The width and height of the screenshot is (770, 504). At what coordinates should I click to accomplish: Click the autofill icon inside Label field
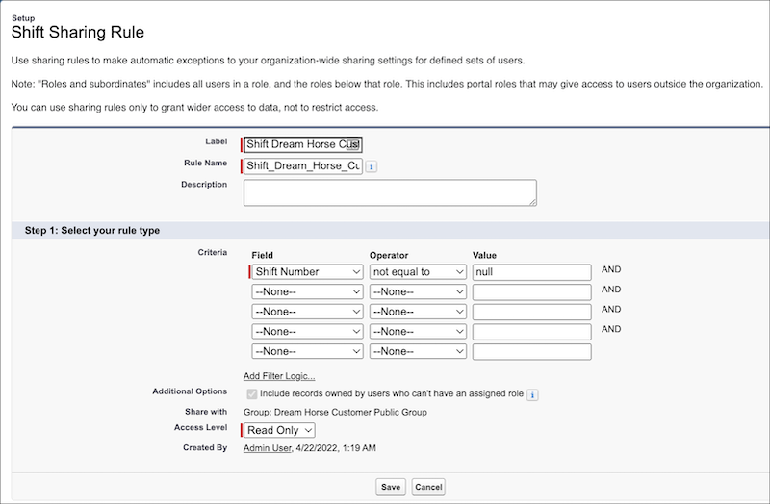pyautogui.click(x=353, y=145)
